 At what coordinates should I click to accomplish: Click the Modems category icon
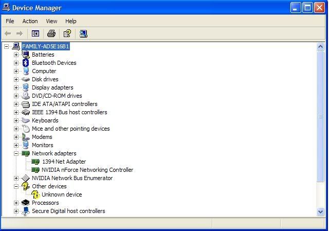[26, 137]
